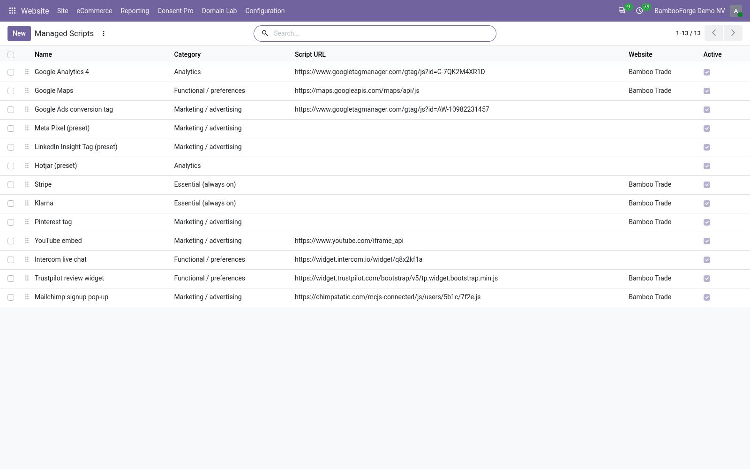
Task: Open the apps grid home menu
Action: click(x=12, y=11)
